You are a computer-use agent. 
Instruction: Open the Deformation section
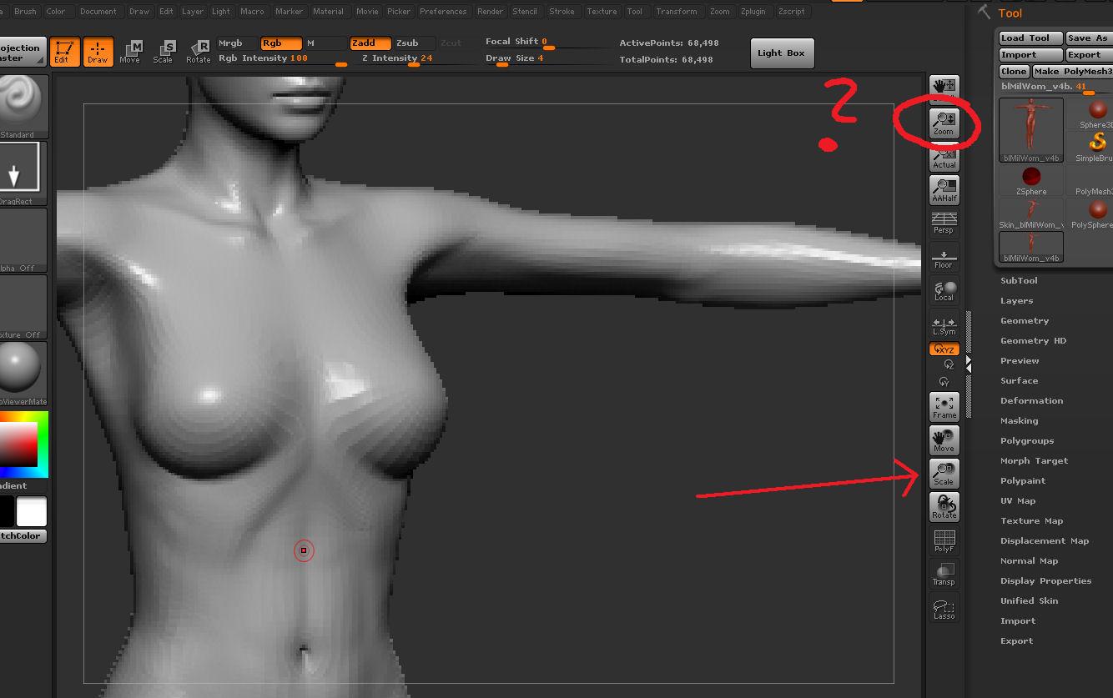click(1031, 401)
